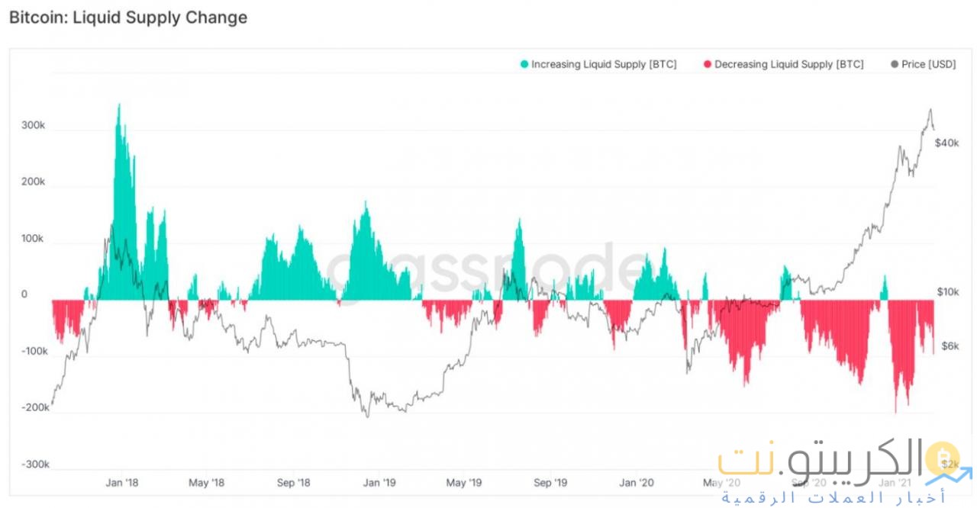Click the red Decreasing Liquid Supply legend dot
Viewport: 977px width, 508px height.
click(707, 65)
